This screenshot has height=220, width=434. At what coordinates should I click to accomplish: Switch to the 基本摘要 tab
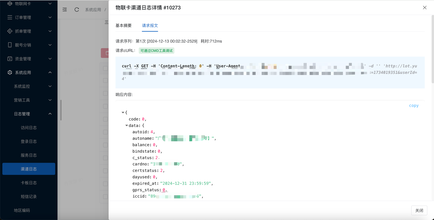point(124,26)
